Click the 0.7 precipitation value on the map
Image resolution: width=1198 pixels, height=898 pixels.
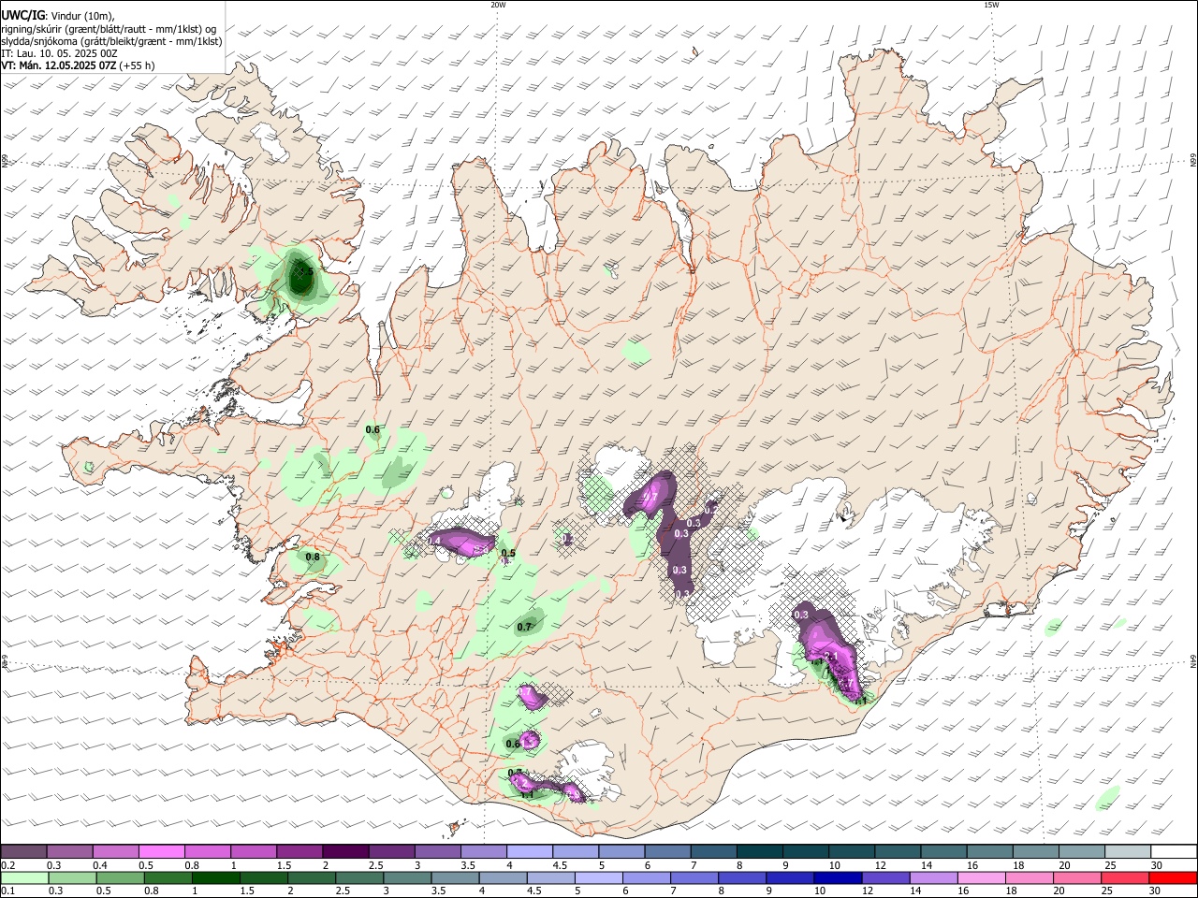(524, 627)
